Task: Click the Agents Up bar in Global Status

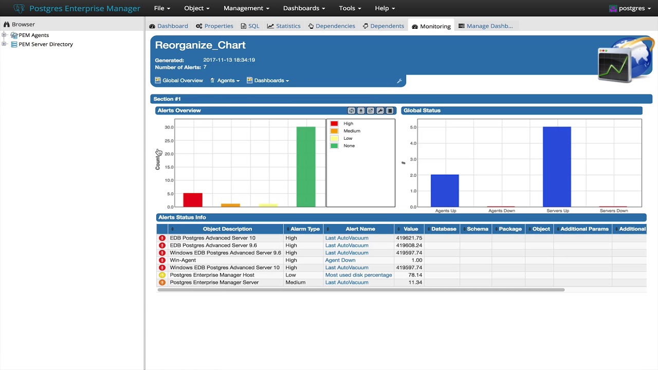Action: tap(445, 191)
